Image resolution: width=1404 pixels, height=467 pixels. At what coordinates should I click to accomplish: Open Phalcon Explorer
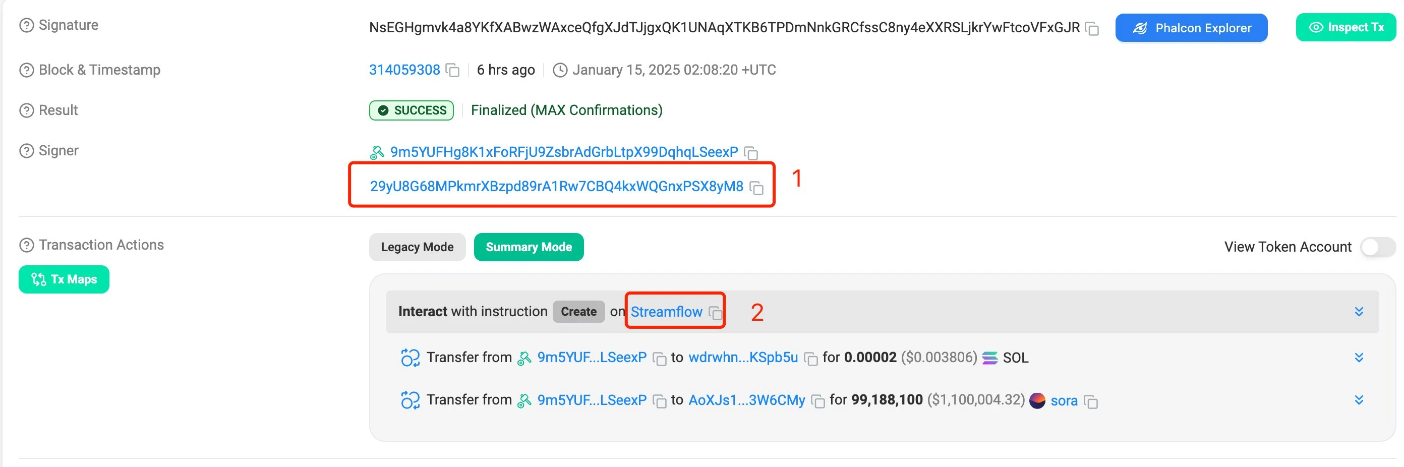point(1191,28)
